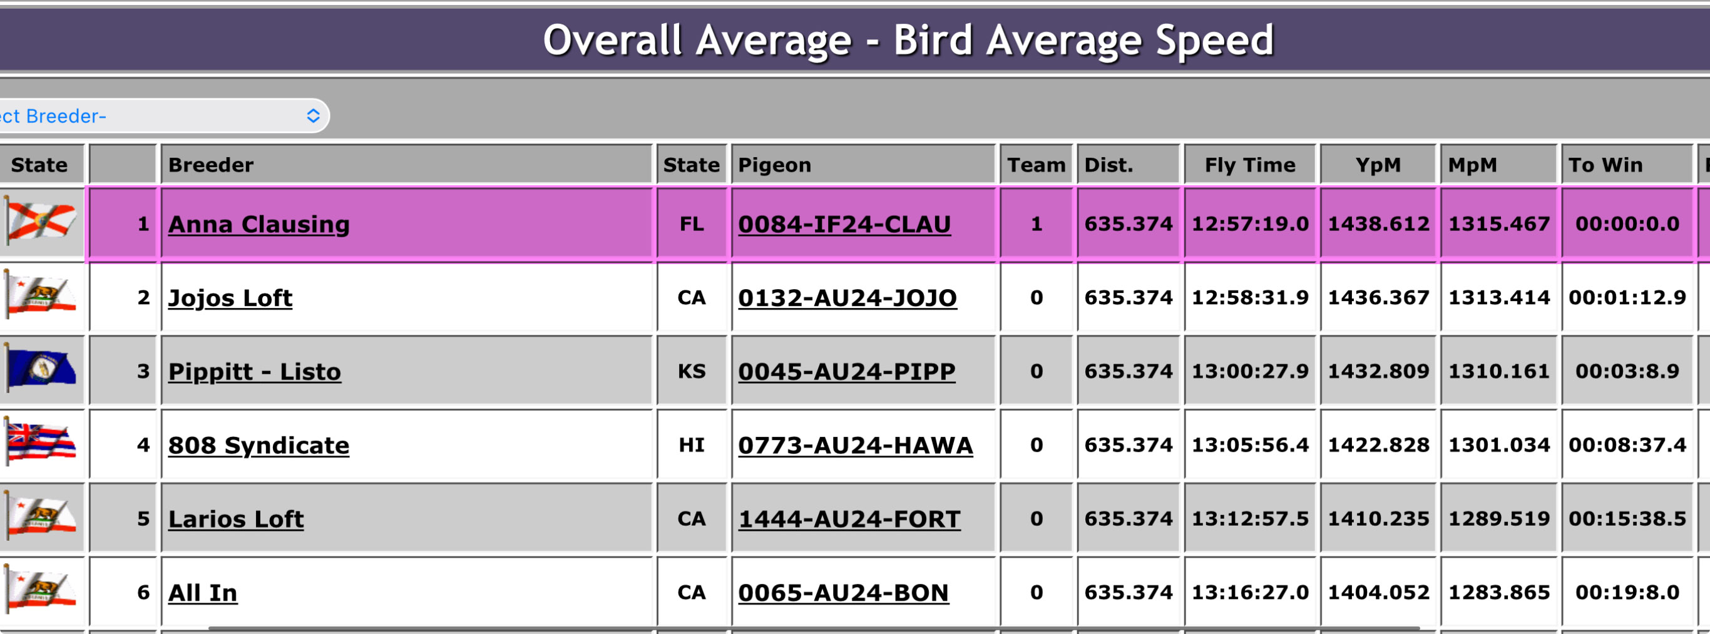Open Jojos Loft breeder link

[230, 298]
